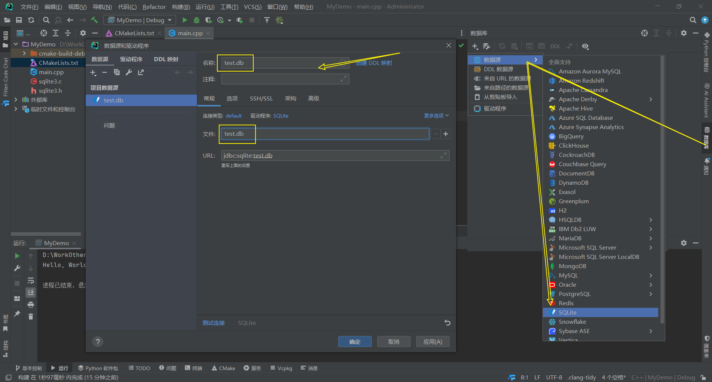Click 确定 to confirm the dialog
The height and width of the screenshot is (382, 712).
click(355, 342)
